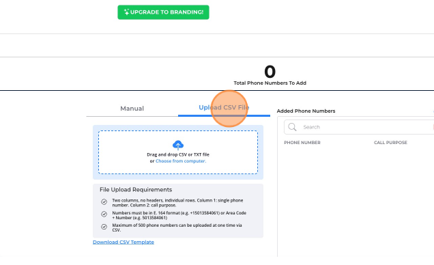The height and width of the screenshot is (265, 434).
Task: Click the Drag and drop CSV or TXT file text
Action: [x=178, y=154]
